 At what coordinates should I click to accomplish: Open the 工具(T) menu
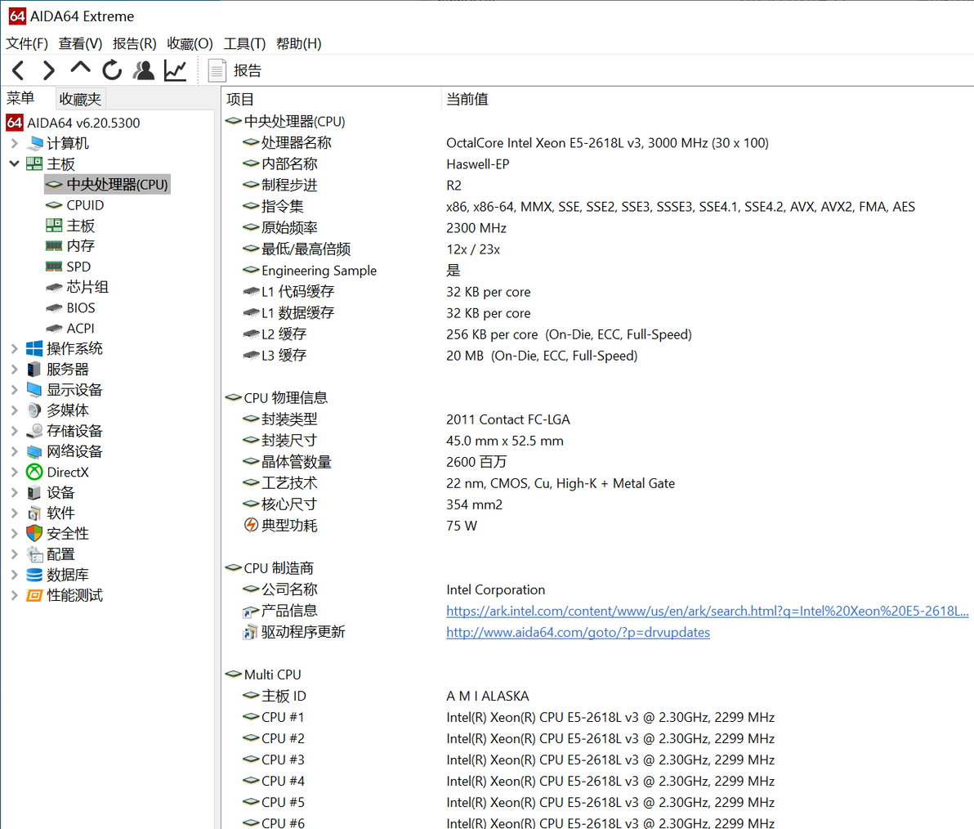click(244, 43)
